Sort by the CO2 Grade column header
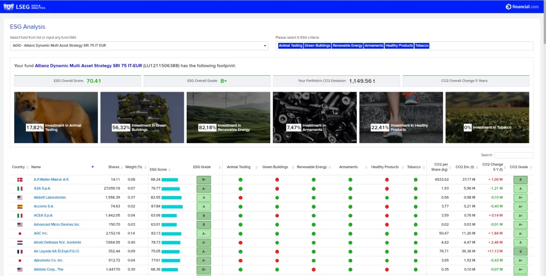This screenshot has height=276, width=546. pos(519,167)
